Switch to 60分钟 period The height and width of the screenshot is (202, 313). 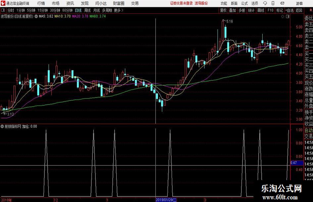coord(68,10)
